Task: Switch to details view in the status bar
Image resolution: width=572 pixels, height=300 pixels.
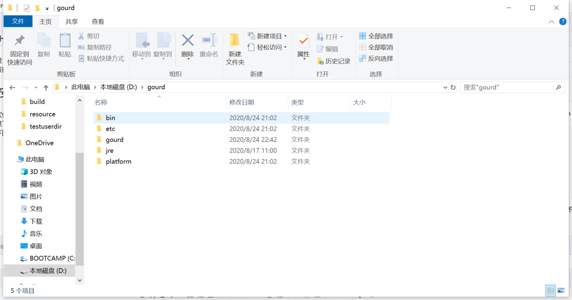Action: pos(551,291)
